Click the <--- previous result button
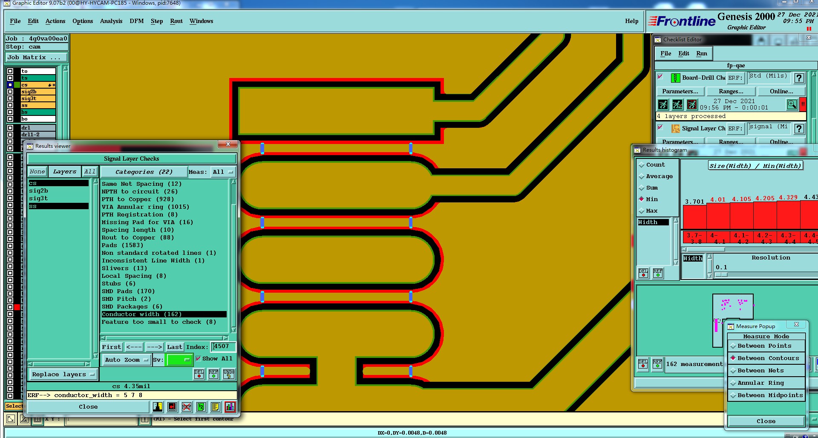Viewport: 818px width, 438px height. click(x=134, y=347)
